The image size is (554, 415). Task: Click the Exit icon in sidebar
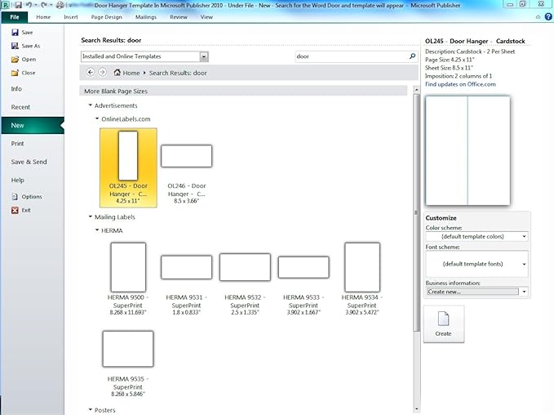coord(16,210)
